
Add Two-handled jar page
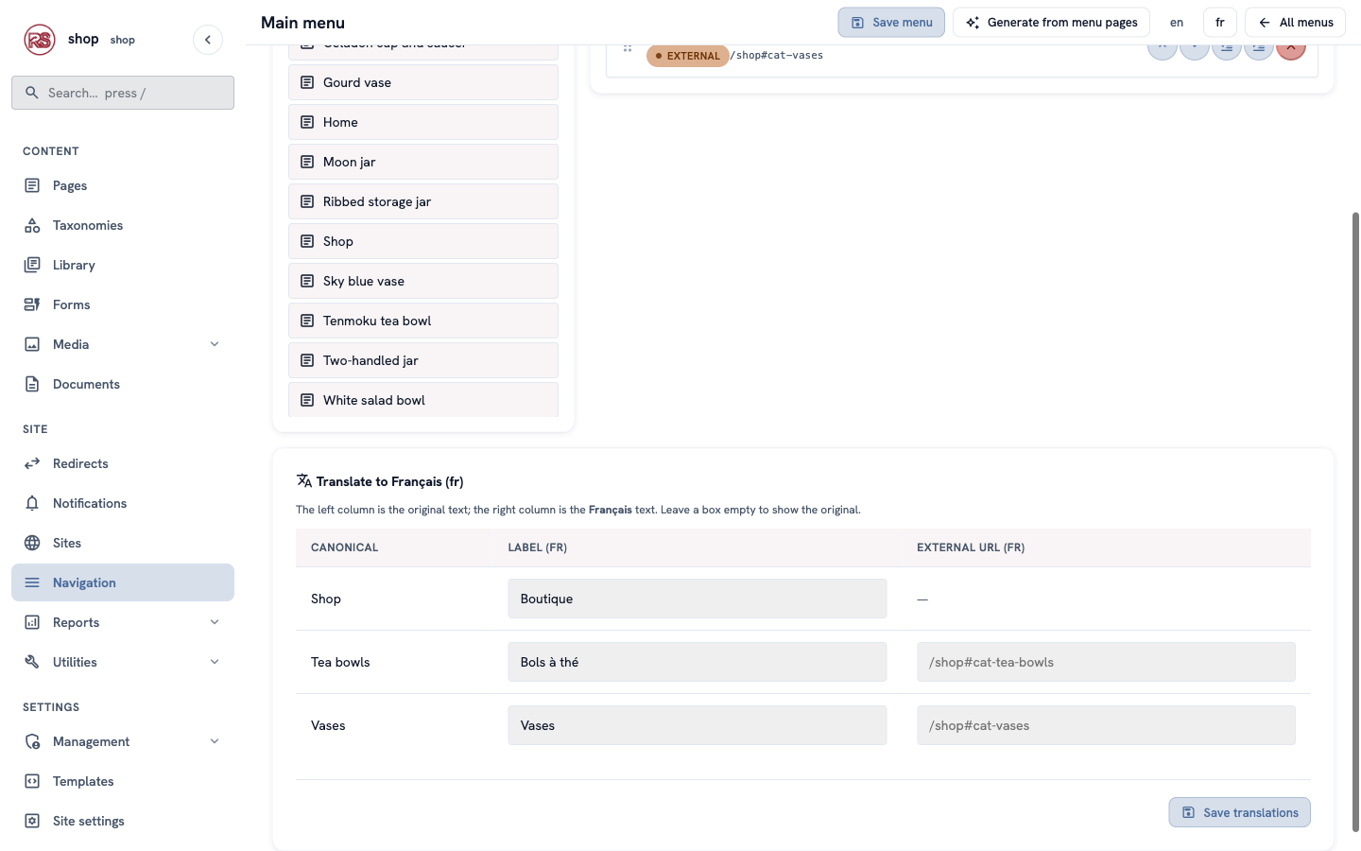pos(423,360)
